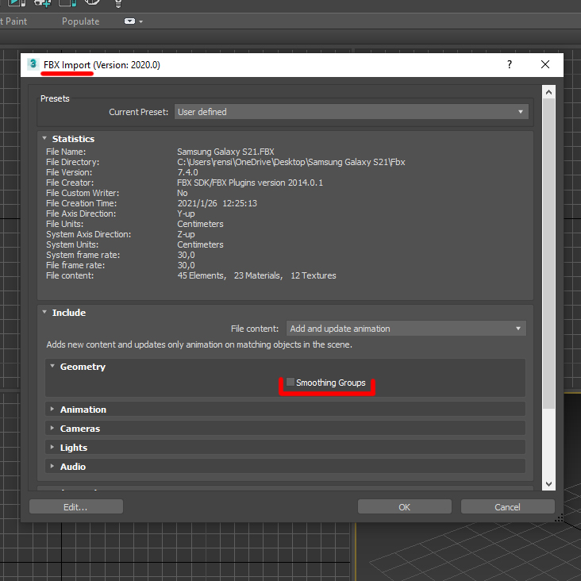Click the File Directory path value
Viewport: 581px width, 581px height.
point(291,162)
